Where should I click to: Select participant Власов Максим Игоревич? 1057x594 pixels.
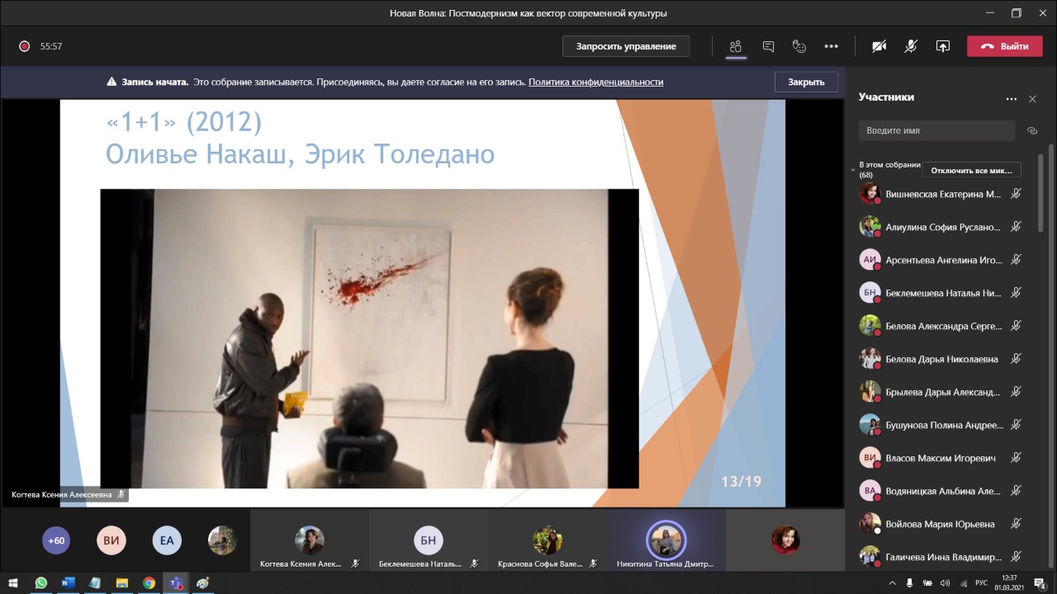(940, 458)
